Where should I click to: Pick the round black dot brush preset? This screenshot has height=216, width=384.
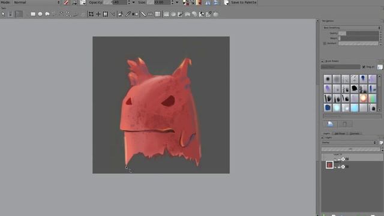point(328,79)
